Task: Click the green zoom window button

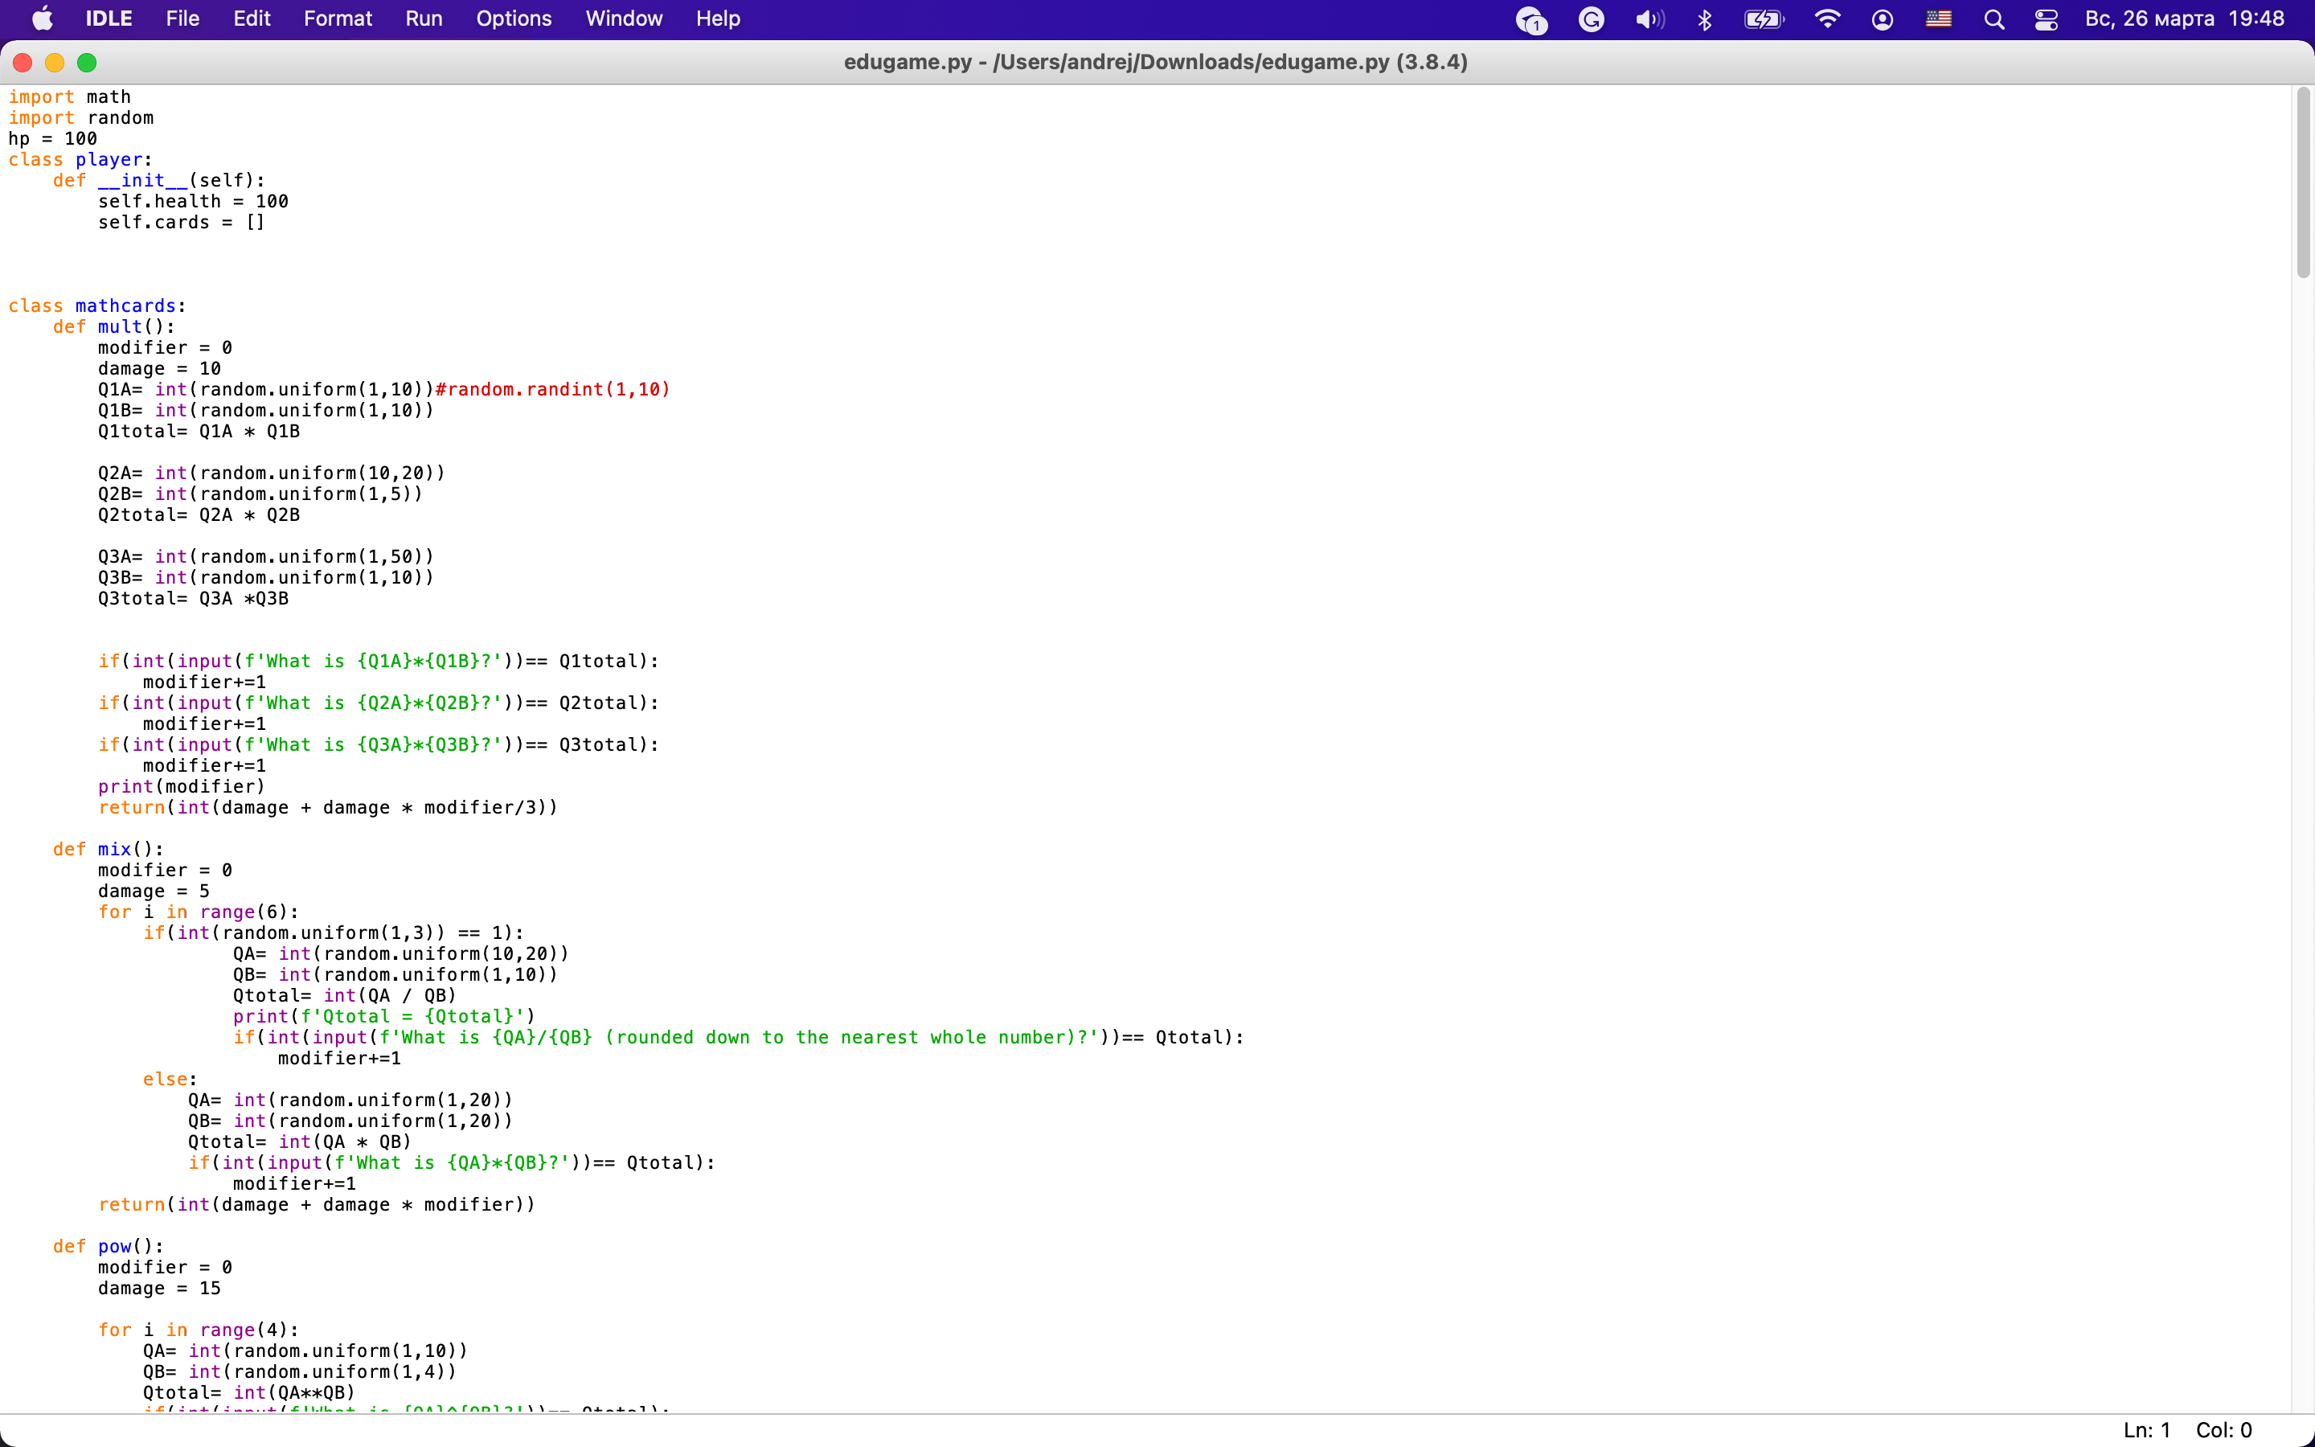Action: (87, 62)
